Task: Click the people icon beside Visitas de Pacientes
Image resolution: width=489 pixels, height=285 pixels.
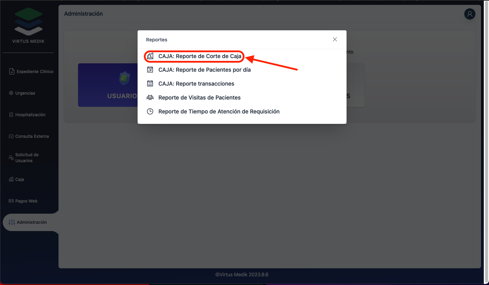Action: (150, 97)
